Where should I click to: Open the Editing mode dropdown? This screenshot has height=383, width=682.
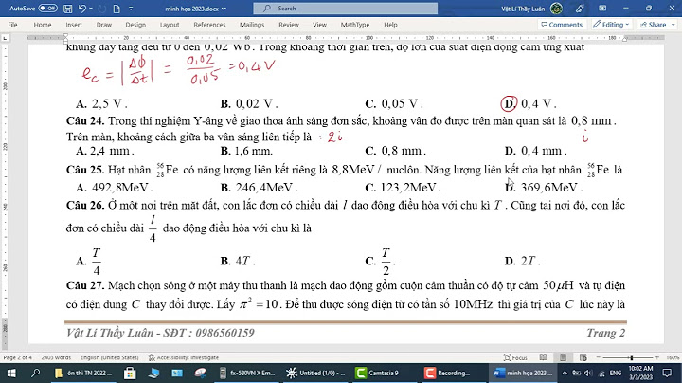point(611,25)
